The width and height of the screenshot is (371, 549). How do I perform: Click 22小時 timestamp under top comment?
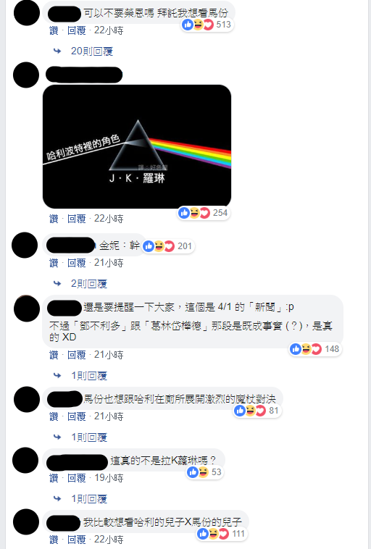109,30
